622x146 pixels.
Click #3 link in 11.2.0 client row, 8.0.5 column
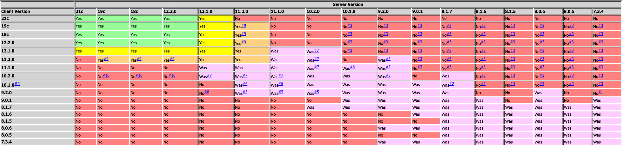pyautogui.click(x=571, y=59)
